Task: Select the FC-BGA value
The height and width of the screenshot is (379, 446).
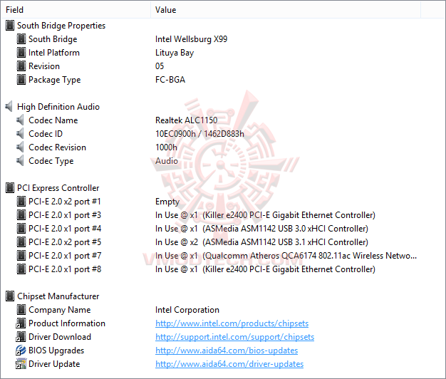Action: tap(170, 80)
